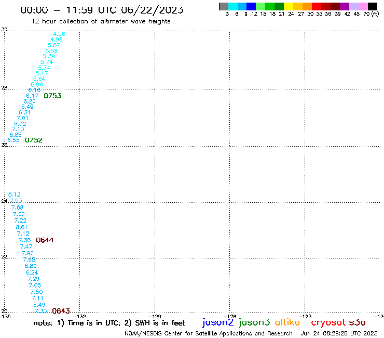Select the 6.20 wave height reading

click(30, 101)
